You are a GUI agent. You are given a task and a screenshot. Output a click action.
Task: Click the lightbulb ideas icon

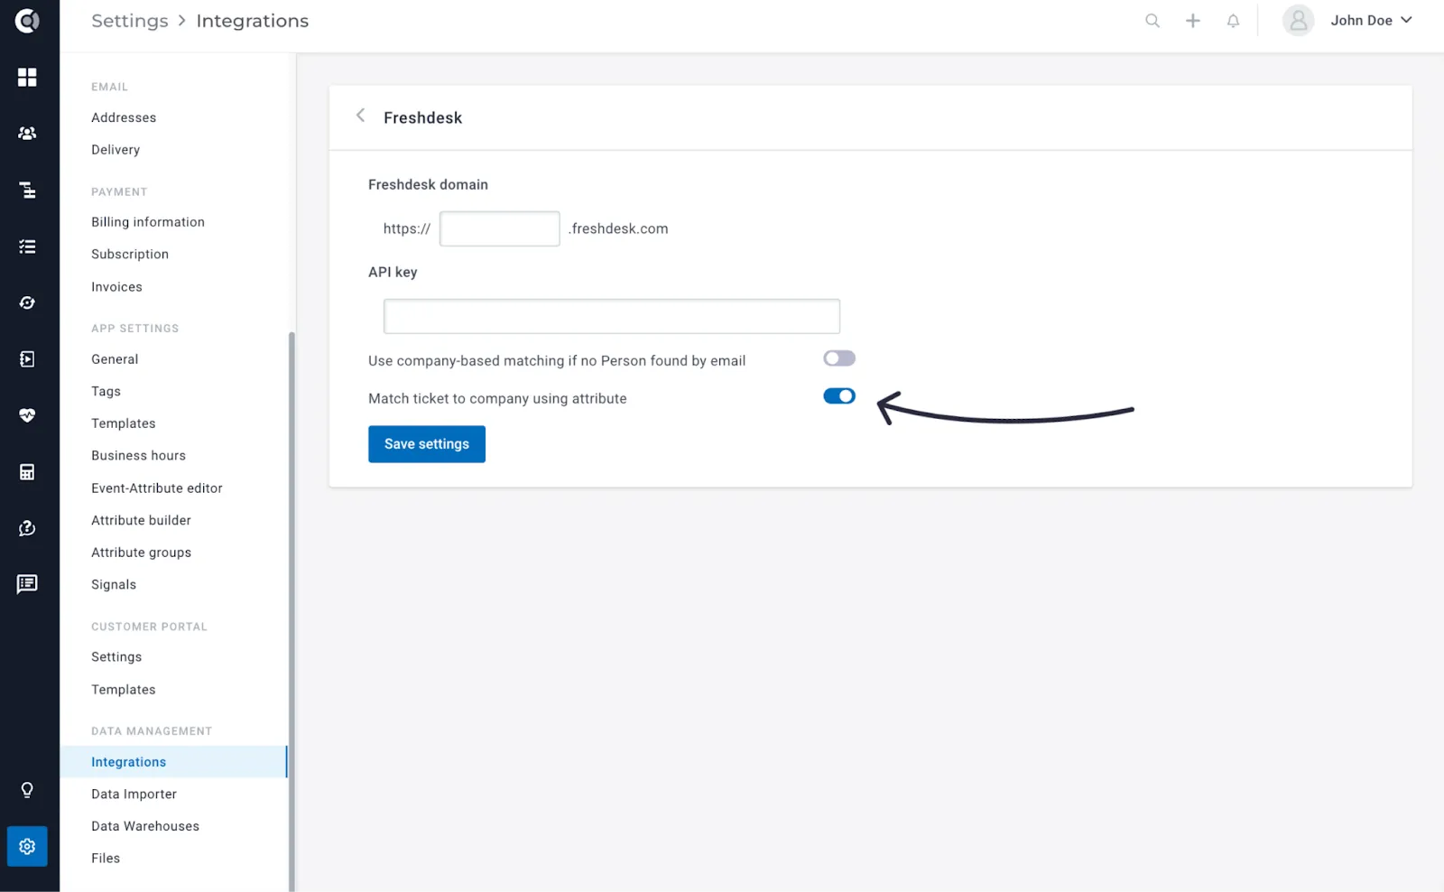27,791
